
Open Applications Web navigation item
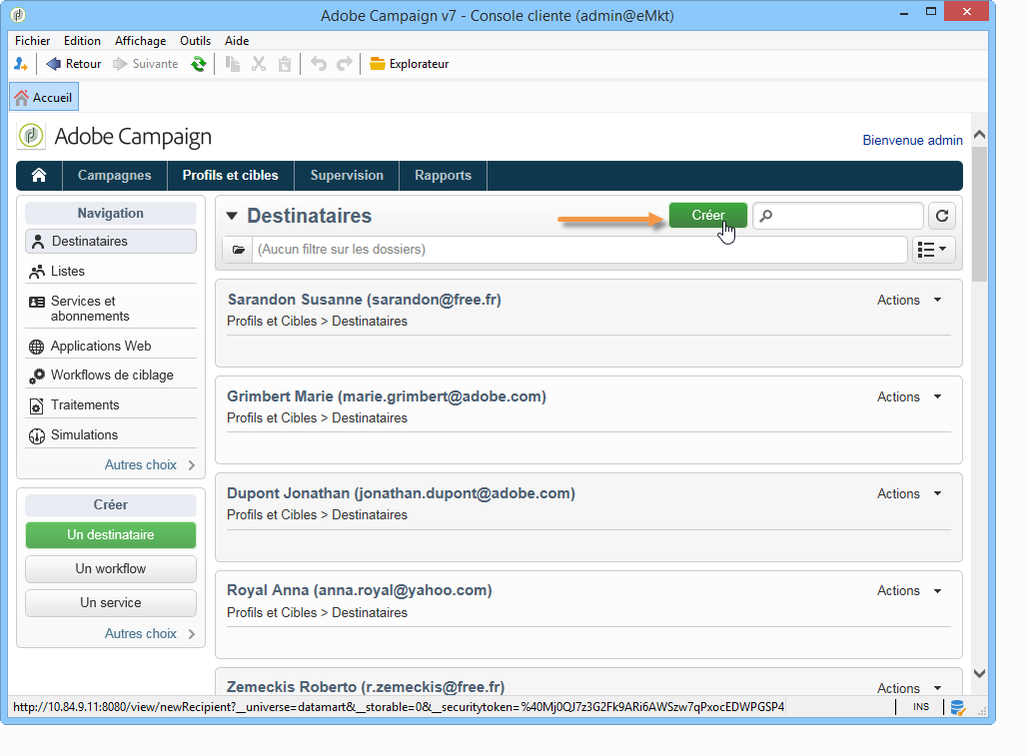pos(110,346)
